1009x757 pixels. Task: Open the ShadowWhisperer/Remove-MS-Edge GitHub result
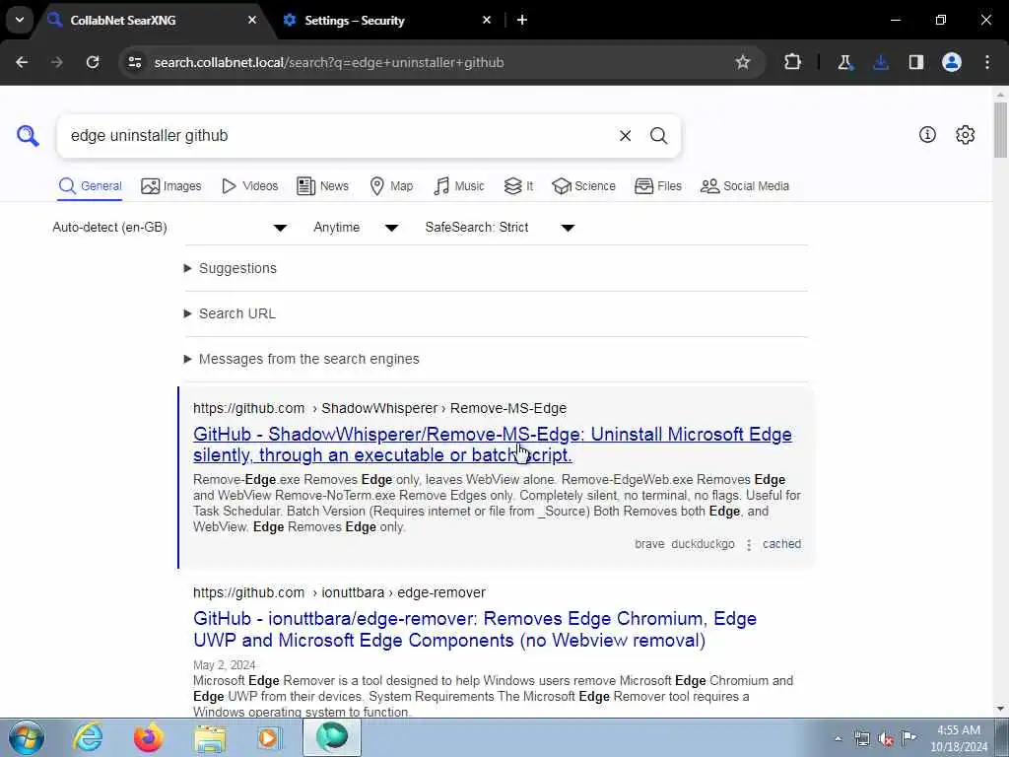[493, 445]
